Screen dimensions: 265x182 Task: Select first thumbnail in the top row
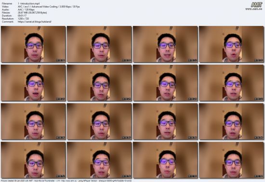(33, 44)
